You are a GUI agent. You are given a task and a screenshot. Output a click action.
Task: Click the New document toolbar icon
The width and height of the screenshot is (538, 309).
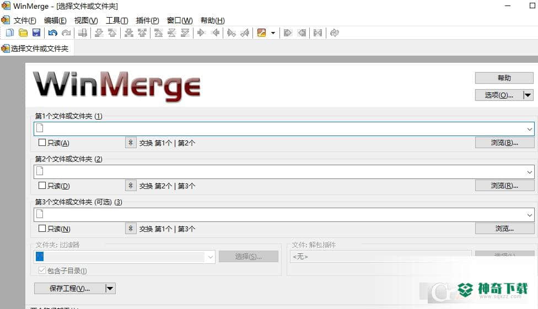tap(9, 33)
